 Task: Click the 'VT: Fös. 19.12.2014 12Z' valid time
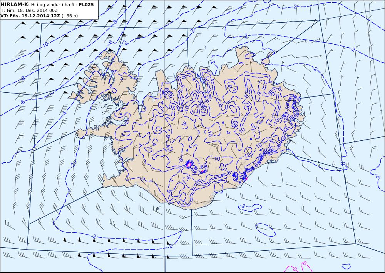(x=30, y=16)
